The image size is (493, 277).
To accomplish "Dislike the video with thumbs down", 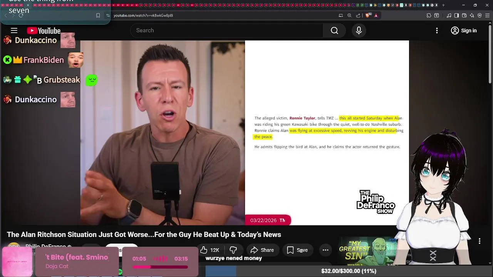I will [x=233, y=250].
